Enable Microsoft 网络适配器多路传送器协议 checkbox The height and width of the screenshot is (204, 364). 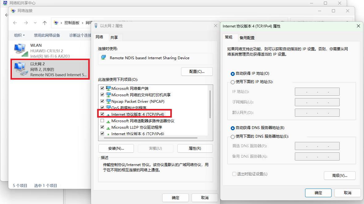pyautogui.click(x=102, y=121)
